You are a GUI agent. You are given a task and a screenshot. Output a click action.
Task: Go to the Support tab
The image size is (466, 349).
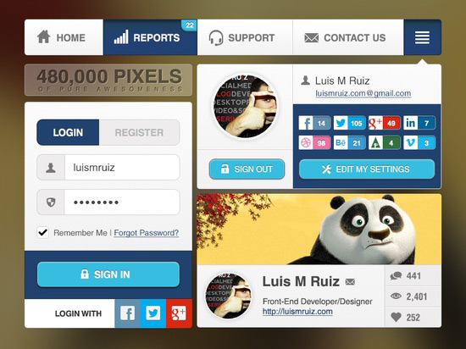click(245, 37)
